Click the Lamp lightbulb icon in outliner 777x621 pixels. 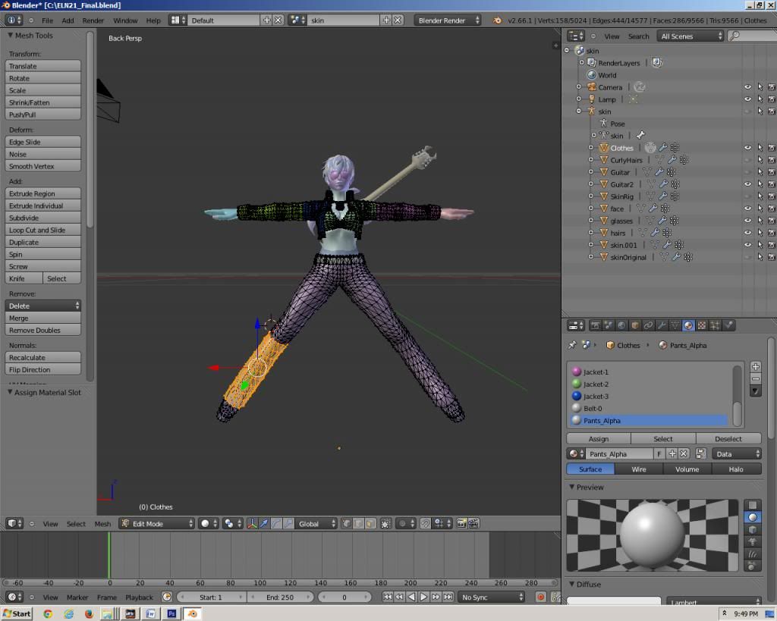[x=592, y=99]
